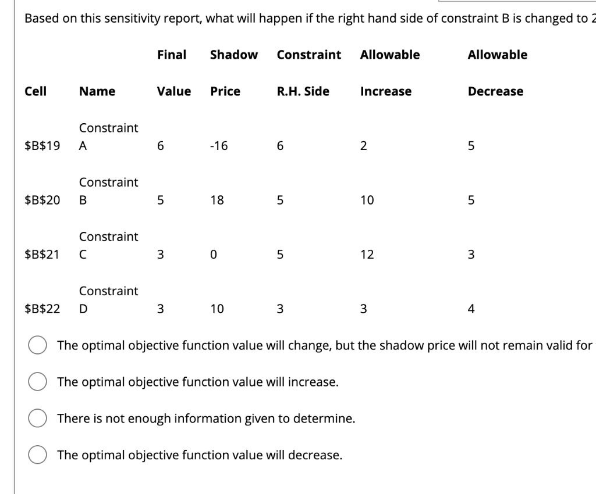This screenshot has width=596, height=494.
Task: Select Constraint C's allowable increase value 12
Action: tap(366, 254)
